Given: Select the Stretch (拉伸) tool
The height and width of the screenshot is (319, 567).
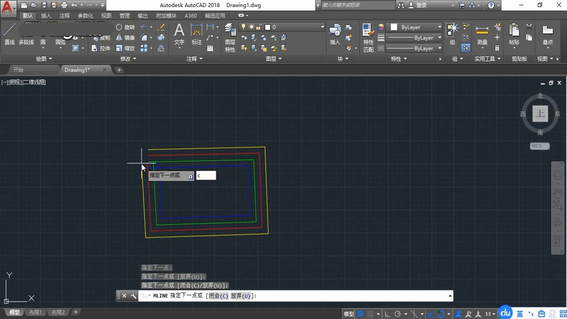Looking at the screenshot, I should click(101, 48).
